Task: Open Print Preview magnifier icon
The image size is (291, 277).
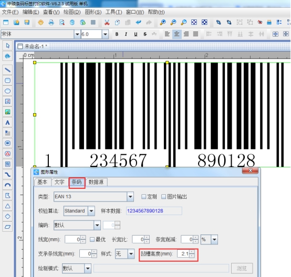Action: pos(62,23)
